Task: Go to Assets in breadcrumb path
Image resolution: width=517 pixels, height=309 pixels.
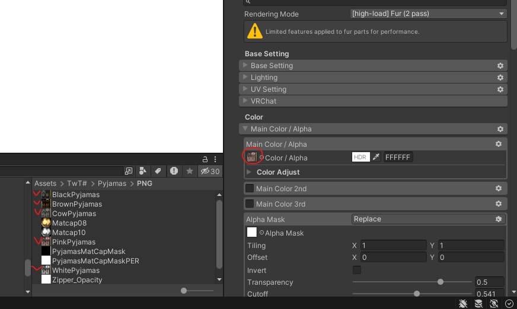Action: 46,184
